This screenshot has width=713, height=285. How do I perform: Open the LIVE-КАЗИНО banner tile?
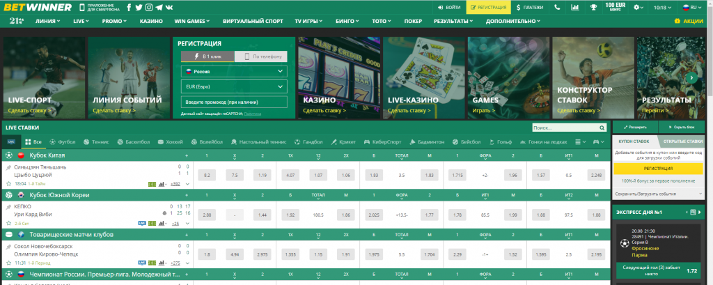(424, 77)
